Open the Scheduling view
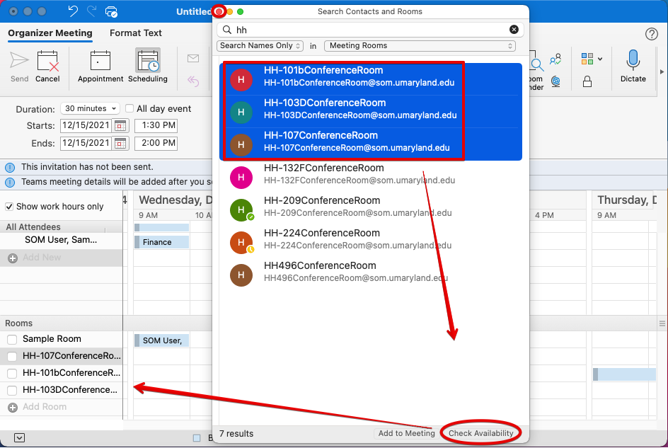668x448 pixels. point(148,67)
